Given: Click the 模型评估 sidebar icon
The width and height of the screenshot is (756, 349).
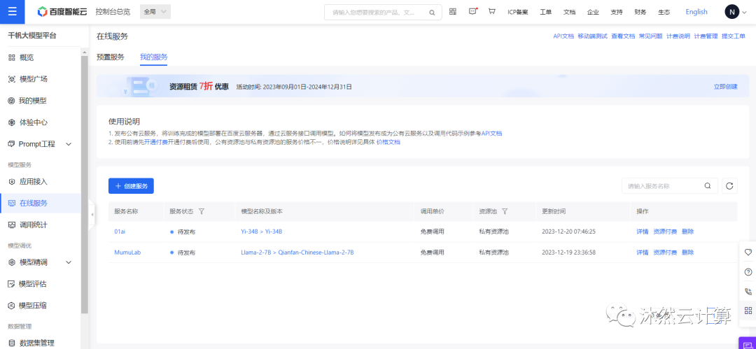Looking at the screenshot, I should (x=12, y=284).
